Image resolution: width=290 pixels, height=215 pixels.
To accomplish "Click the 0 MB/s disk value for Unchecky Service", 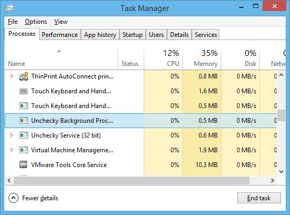I will 246,135.
